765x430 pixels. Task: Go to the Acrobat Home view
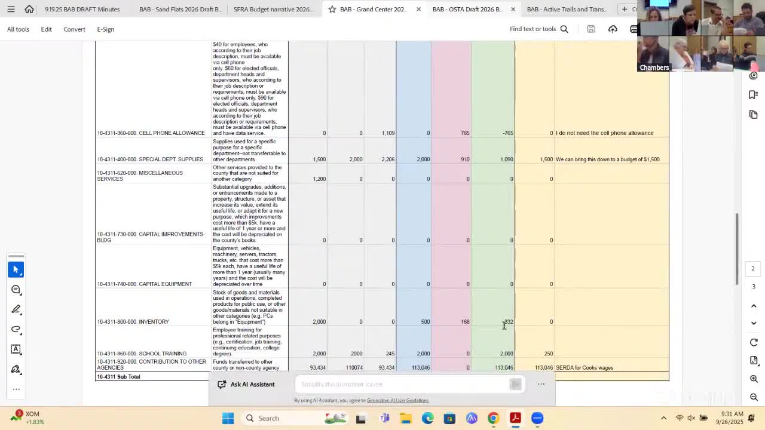[29, 9]
